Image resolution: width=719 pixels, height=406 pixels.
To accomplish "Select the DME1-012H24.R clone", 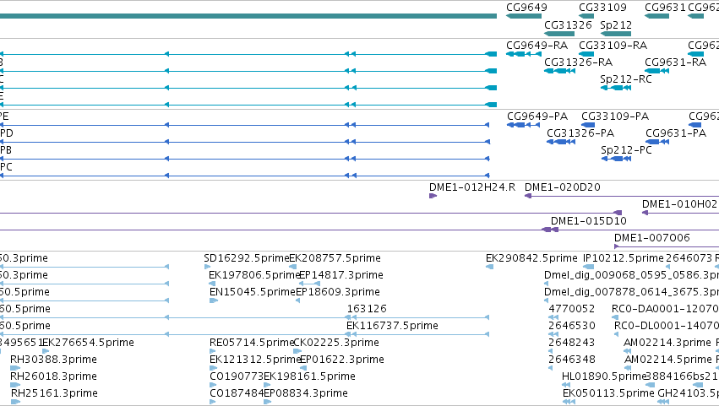I will [x=433, y=196].
